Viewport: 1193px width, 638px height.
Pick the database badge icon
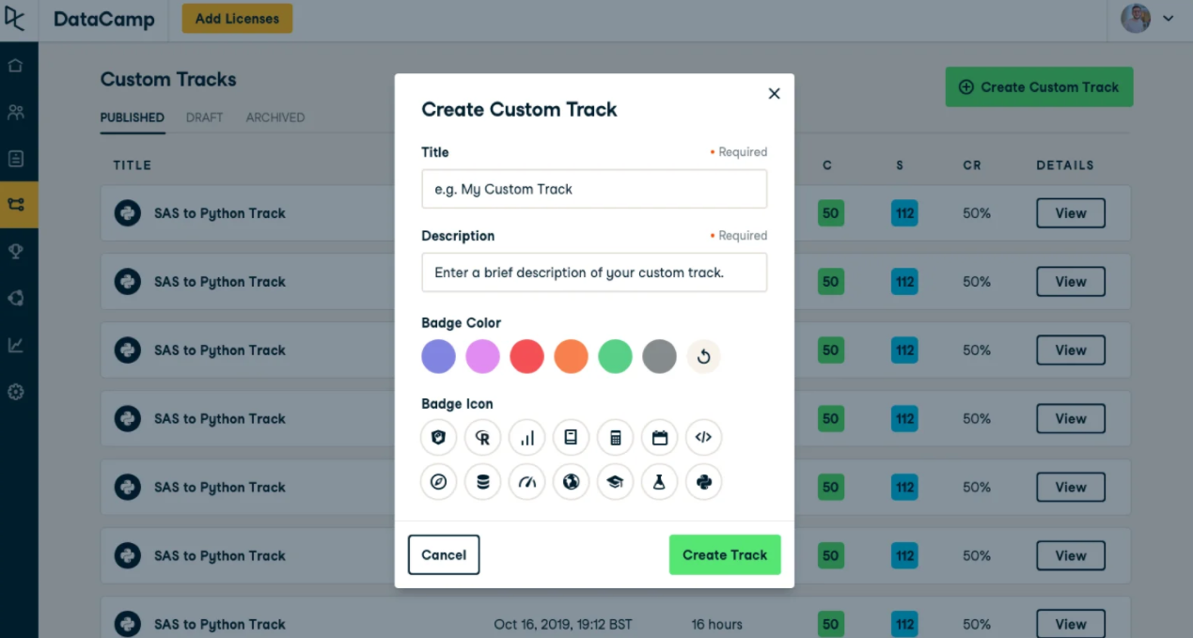[482, 481]
